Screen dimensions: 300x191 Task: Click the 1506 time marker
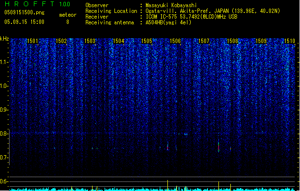pyautogui.click(x=175, y=41)
